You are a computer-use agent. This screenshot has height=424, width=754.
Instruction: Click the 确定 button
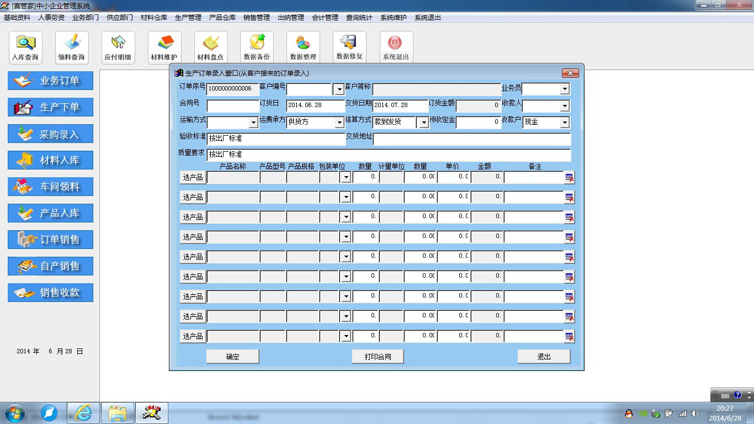coord(232,357)
